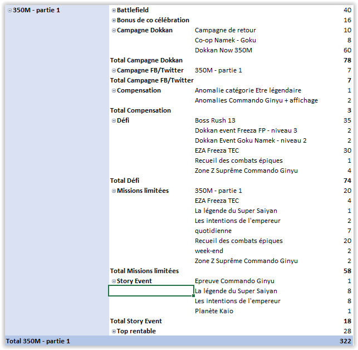The image size is (358, 350).
Task: Collapse the Story Event group
Action: pyautogui.click(x=114, y=281)
